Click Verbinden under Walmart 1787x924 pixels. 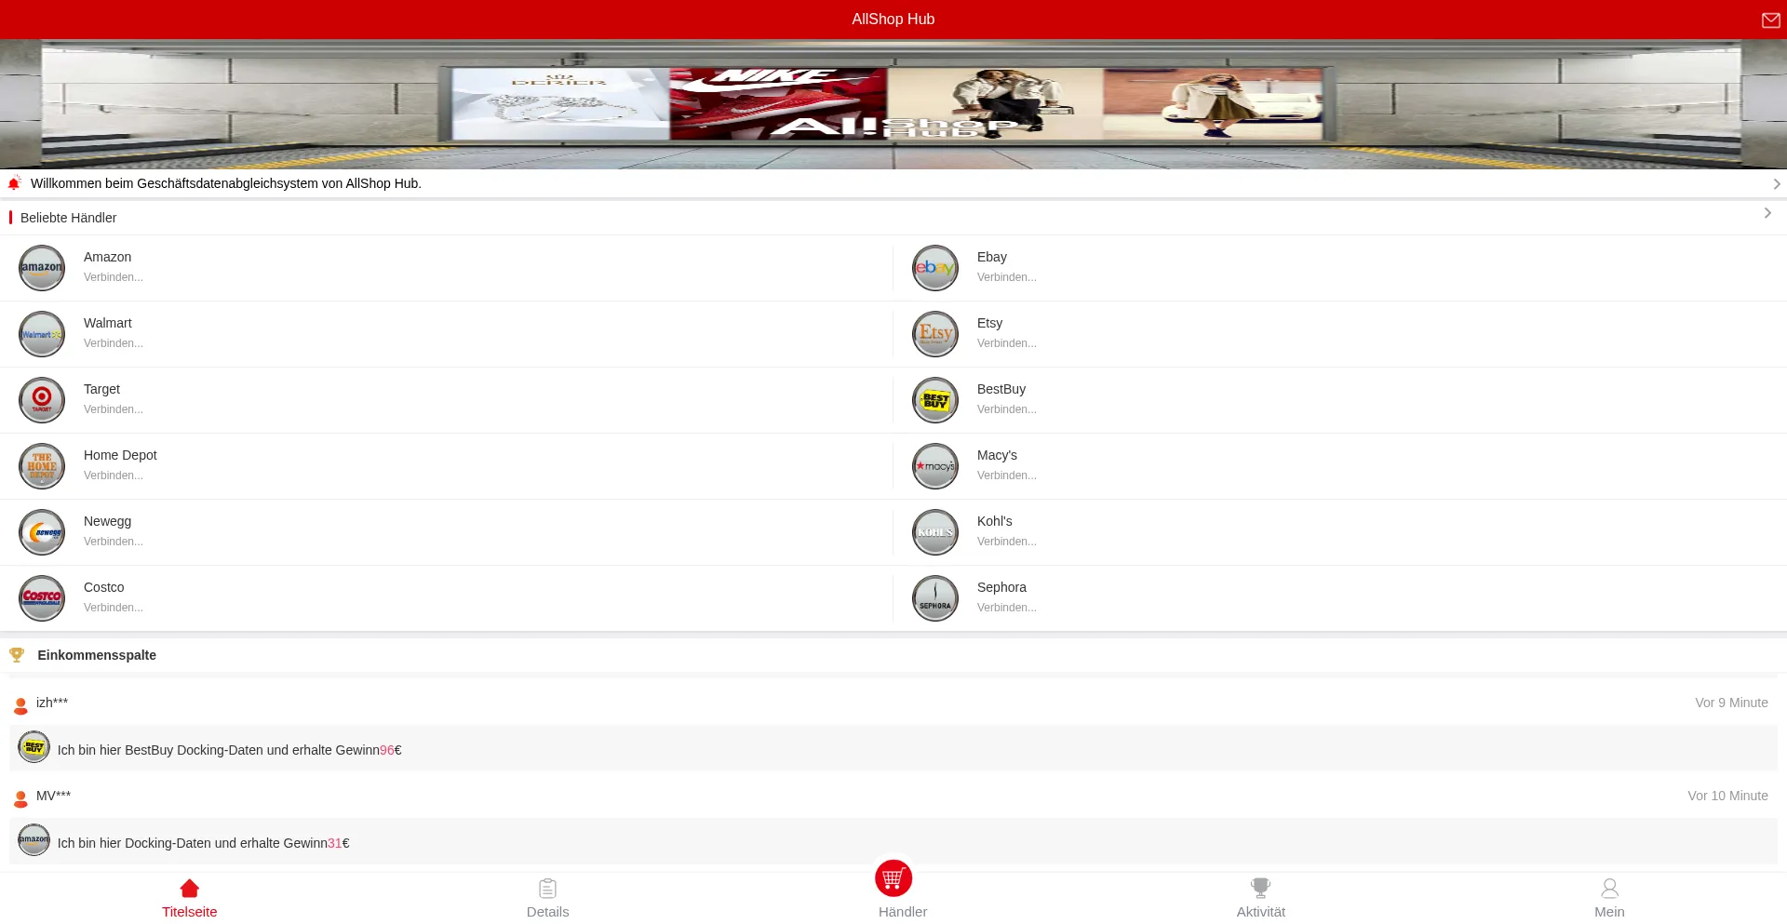[x=114, y=343]
